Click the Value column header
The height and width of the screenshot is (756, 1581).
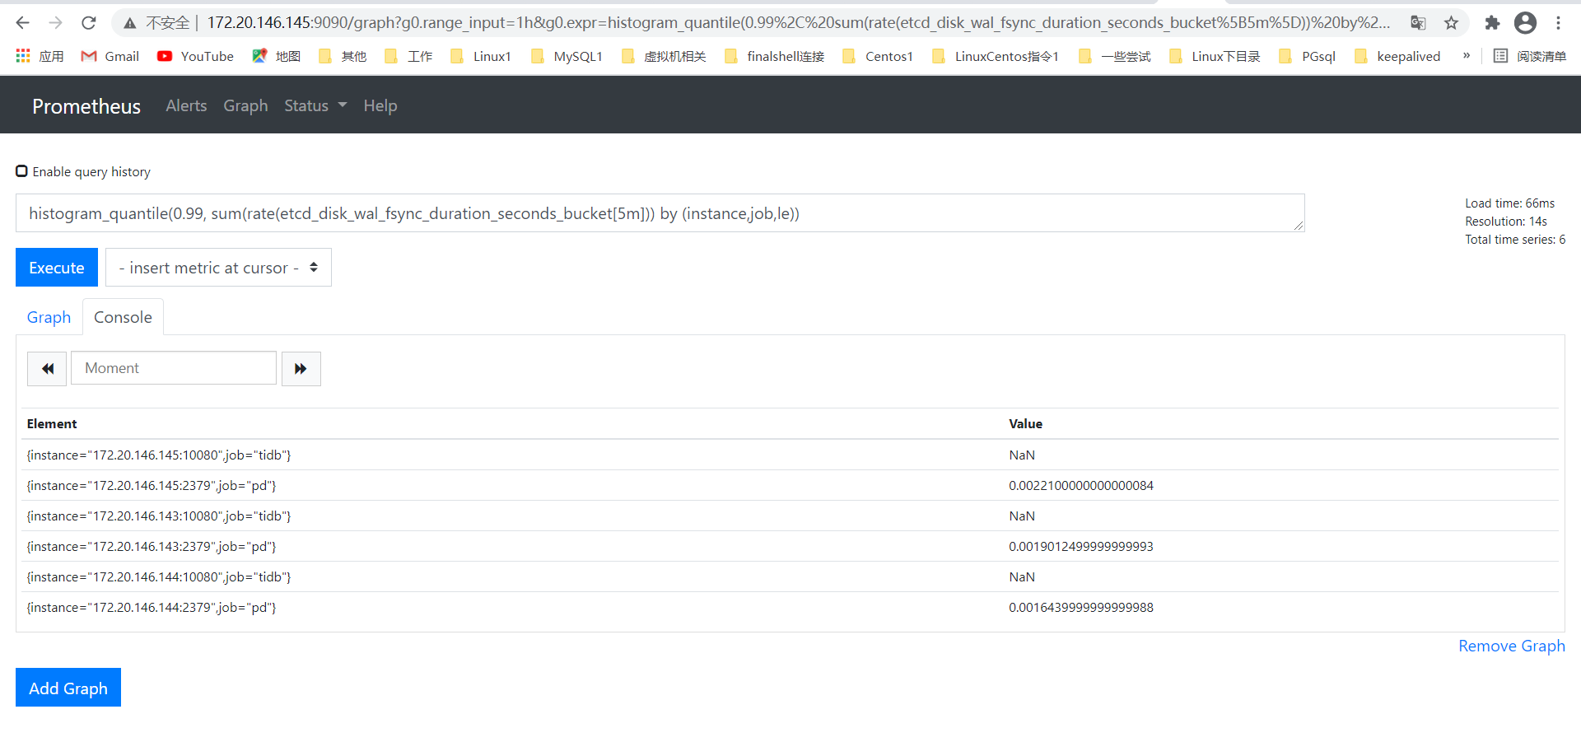coord(1026,423)
